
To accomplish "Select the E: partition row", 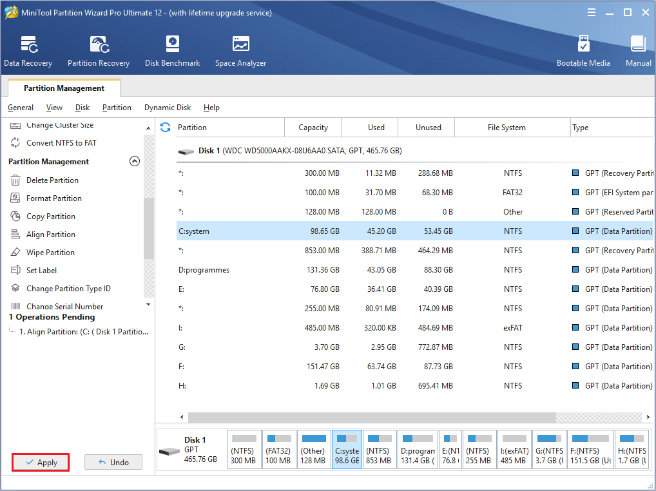I will [x=414, y=289].
